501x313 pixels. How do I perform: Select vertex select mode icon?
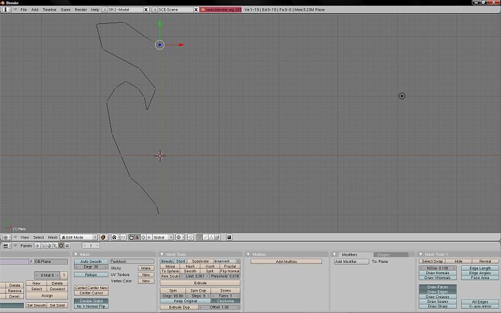[x=199, y=237]
